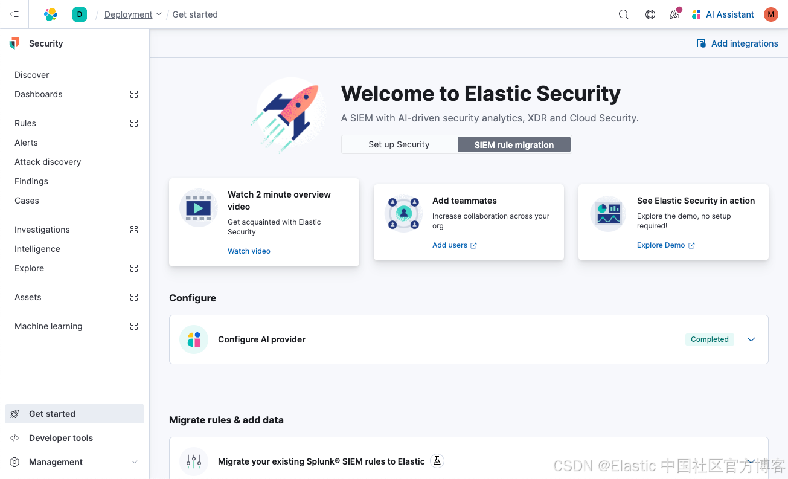This screenshot has width=788, height=479.
Task: Click the Watch 2 minute overview video title
Action: point(279,201)
